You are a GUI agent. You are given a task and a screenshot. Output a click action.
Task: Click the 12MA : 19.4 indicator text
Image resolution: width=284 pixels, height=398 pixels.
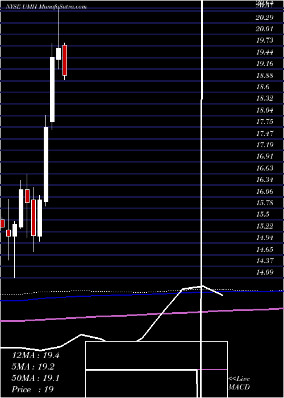[36, 355]
